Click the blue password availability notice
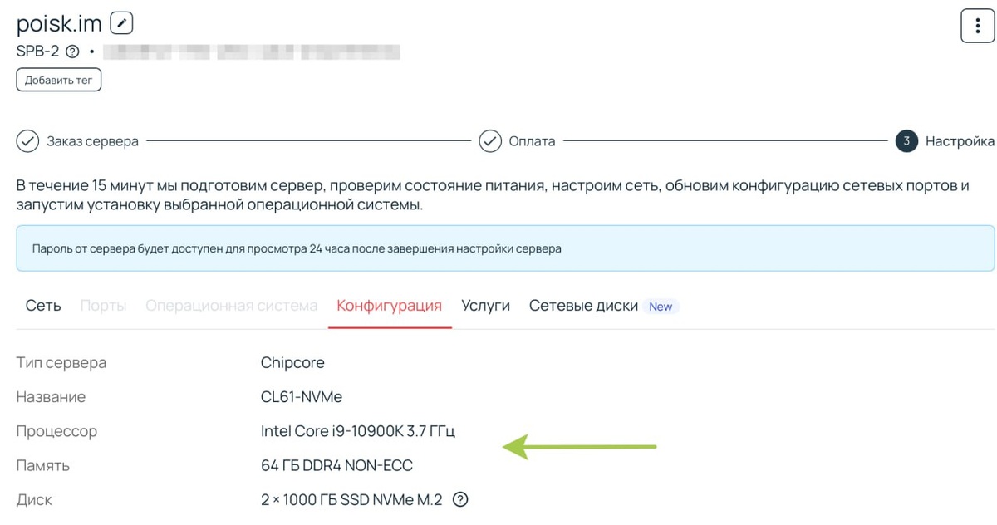This screenshot has width=997, height=525. pos(505,248)
